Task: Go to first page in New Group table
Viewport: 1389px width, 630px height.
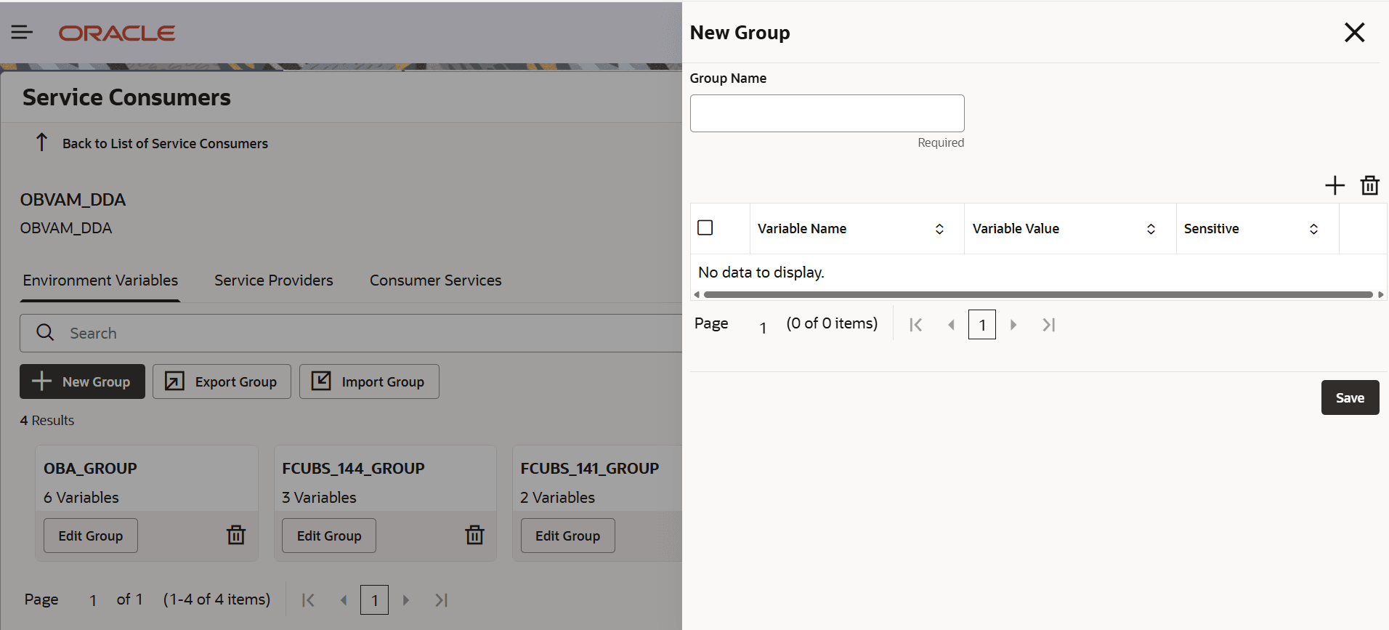Action: coord(916,325)
